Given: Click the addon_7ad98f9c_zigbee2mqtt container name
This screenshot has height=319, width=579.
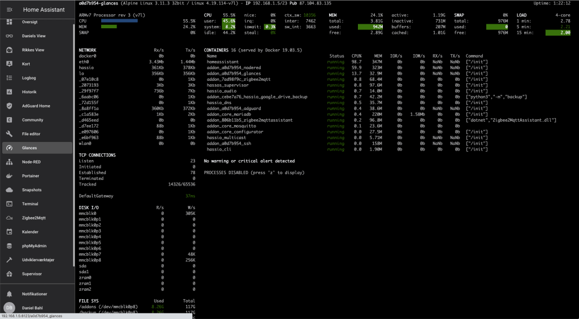Looking at the screenshot, I should pos(238,79).
